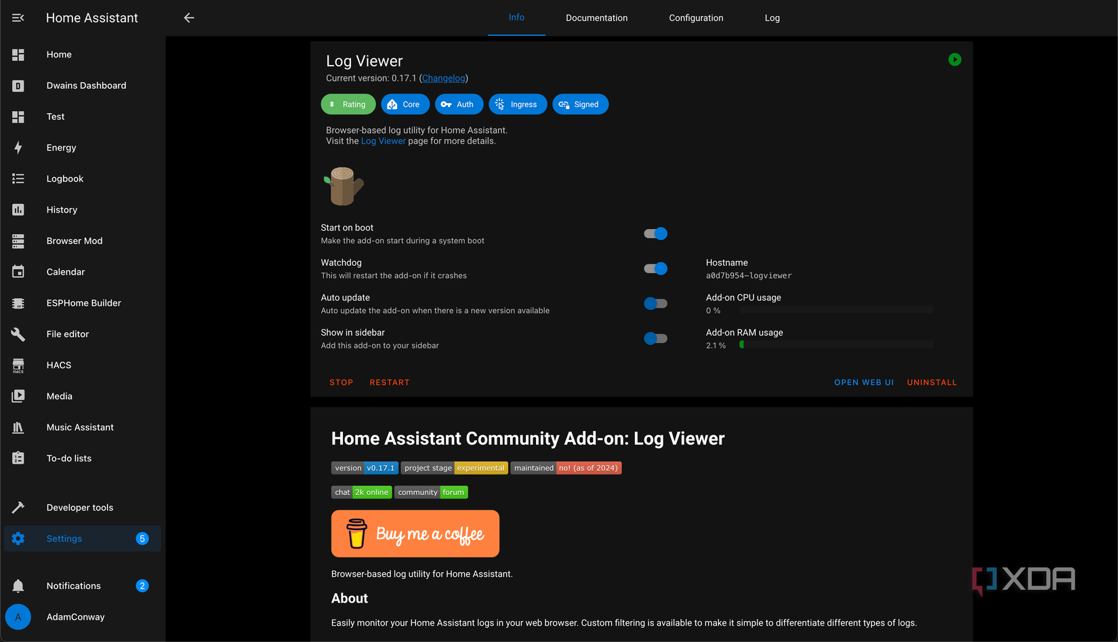Open the Energy dashboard icon

click(18, 147)
